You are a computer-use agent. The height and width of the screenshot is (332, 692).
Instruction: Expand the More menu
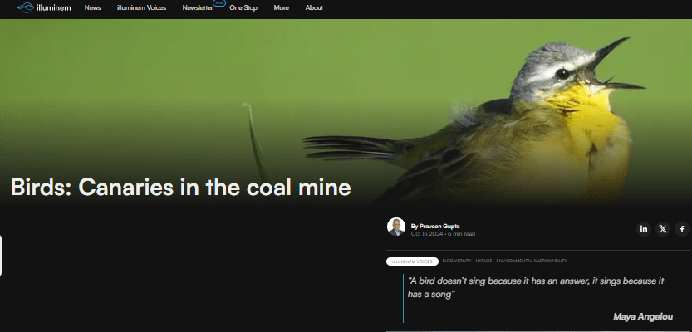(x=281, y=7)
